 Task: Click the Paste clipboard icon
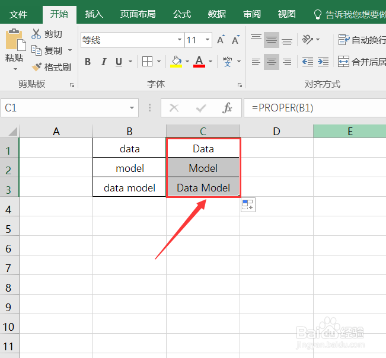pyautogui.click(x=15, y=39)
